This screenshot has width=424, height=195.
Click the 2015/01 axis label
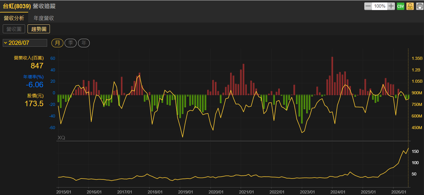point(64,192)
